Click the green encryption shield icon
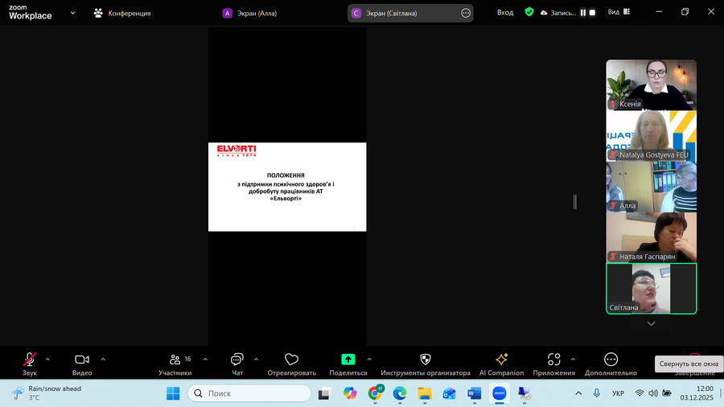This screenshot has width=724, height=407. click(529, 12)
